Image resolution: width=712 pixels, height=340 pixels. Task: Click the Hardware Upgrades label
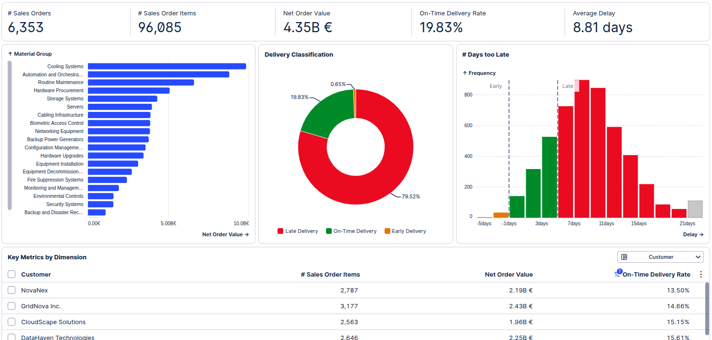(x=62, y=156)
